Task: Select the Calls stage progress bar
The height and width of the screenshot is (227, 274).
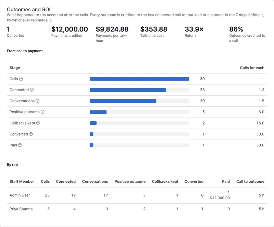Action: point(140,79)
